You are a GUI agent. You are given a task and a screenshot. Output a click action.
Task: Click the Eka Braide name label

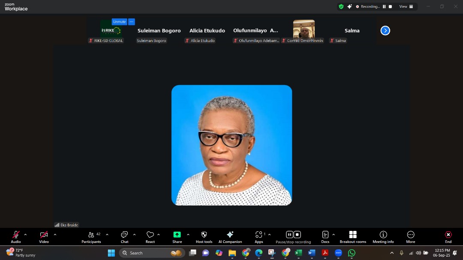click(69, 225)
